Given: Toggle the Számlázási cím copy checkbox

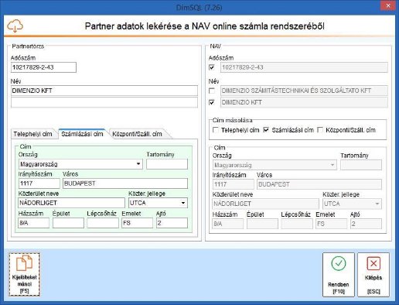Looking at the screenshot, I should click(x=266, y=130).
